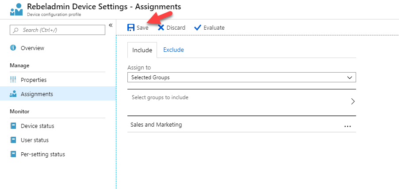399x189 pixels.
Task: Click the Discard button label
Action: [x=176, y=27]
